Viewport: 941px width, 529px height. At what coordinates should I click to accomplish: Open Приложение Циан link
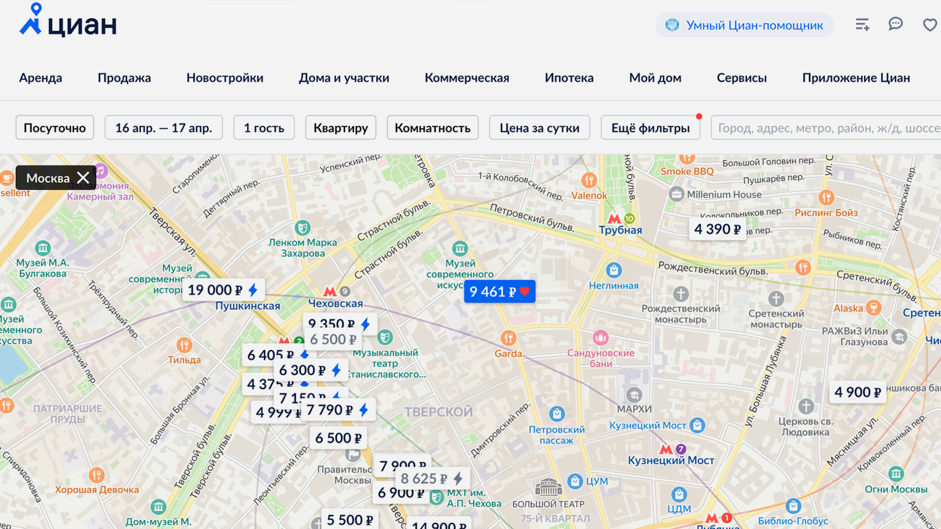[x=856, y=78]
